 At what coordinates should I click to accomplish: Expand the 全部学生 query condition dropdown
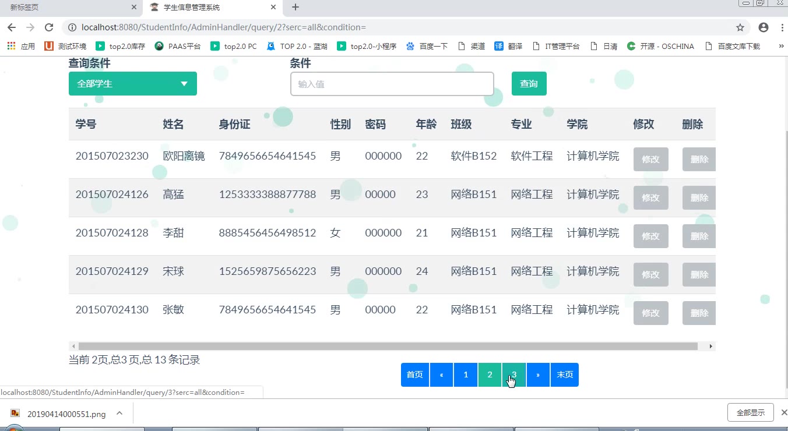[x=132, y=84]
